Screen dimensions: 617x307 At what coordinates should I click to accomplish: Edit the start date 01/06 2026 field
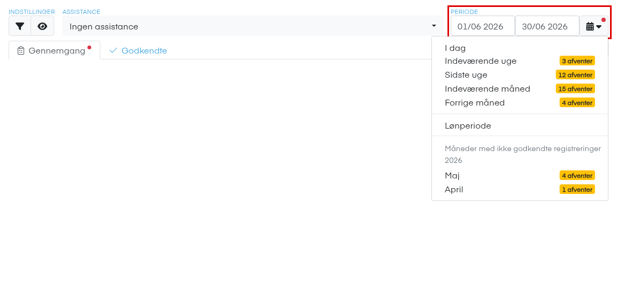click(x=483, y=26)
